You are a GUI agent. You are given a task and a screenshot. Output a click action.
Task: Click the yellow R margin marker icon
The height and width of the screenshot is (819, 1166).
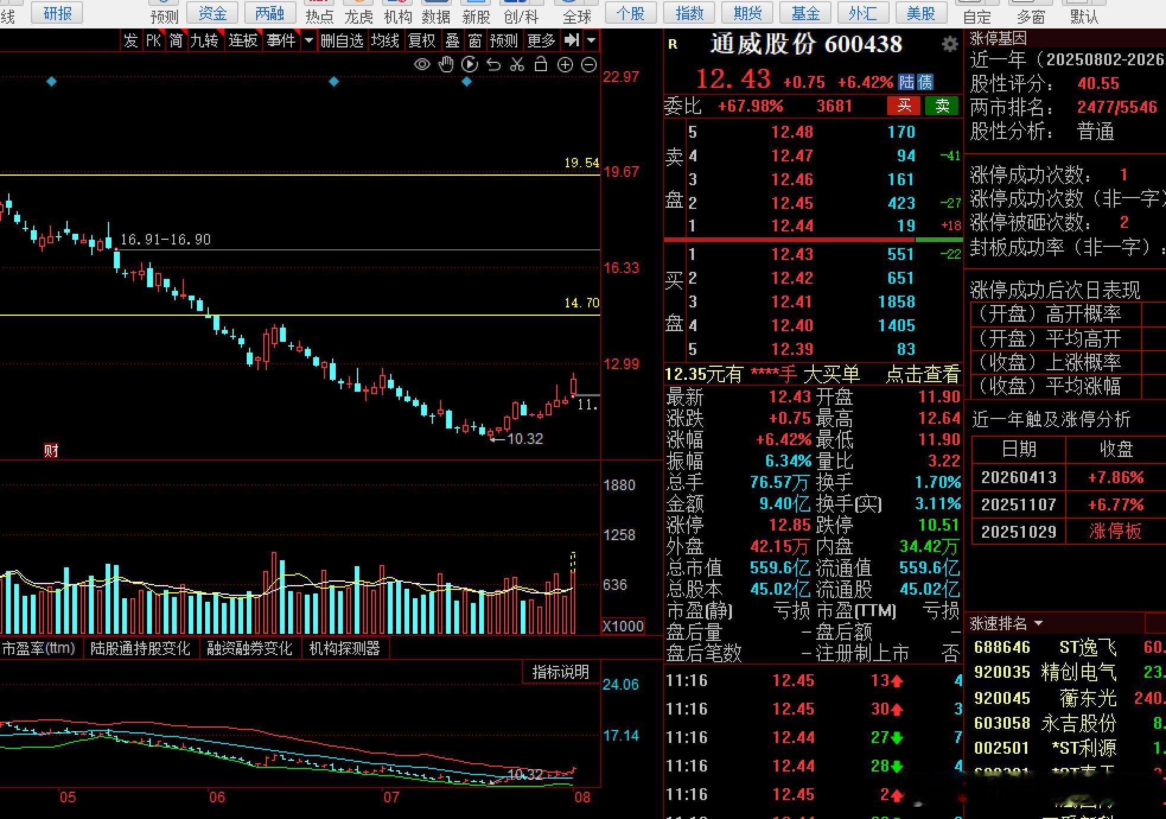click(673, 43)
